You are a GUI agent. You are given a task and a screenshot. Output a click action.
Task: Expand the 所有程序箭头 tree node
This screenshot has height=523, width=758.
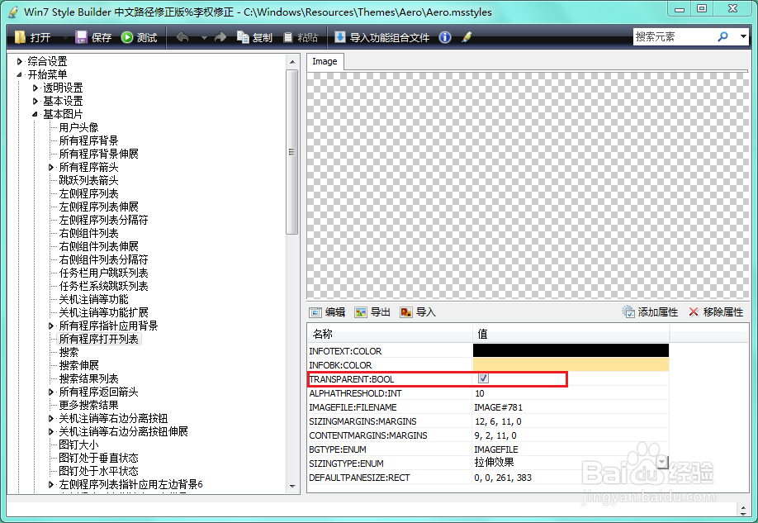pos(50,167)
